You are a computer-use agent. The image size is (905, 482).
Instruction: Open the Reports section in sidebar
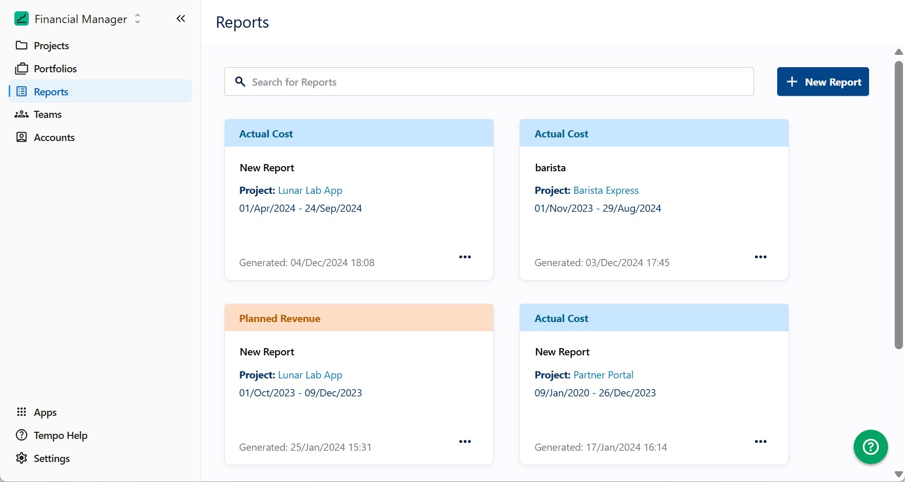point(50,91)
